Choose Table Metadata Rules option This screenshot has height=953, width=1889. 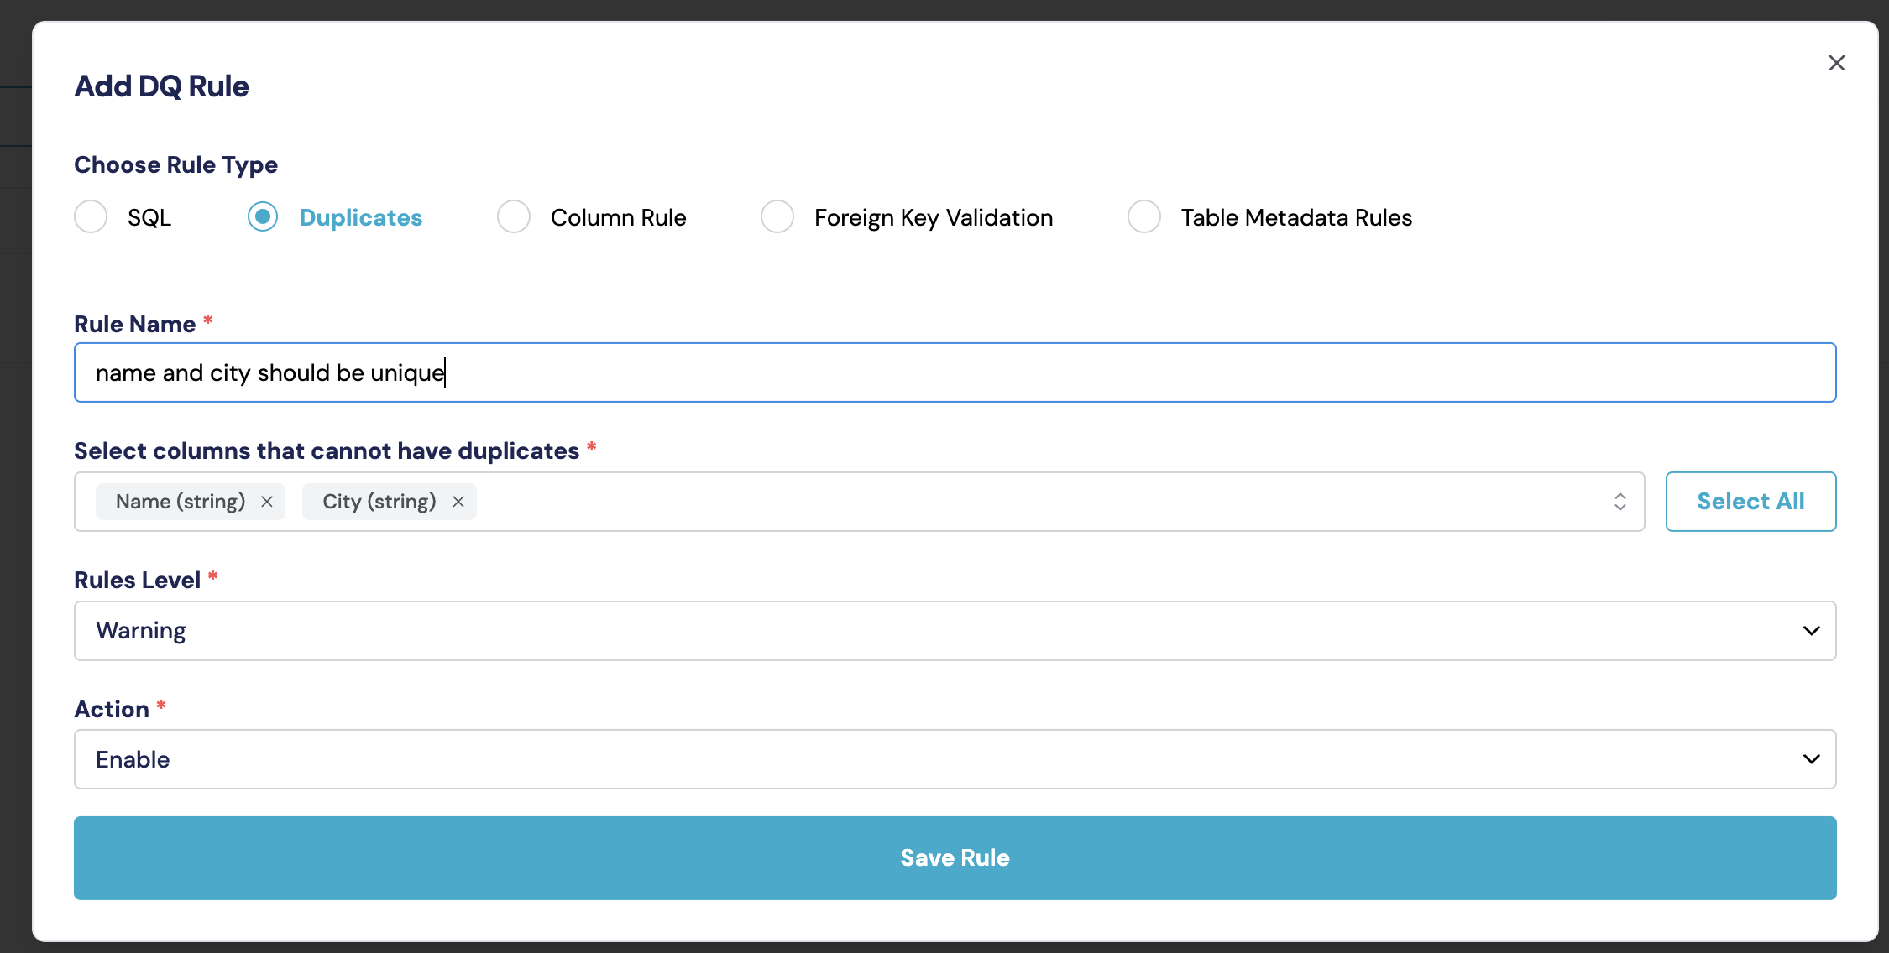pyautogui.click(x=1144, y=217)
